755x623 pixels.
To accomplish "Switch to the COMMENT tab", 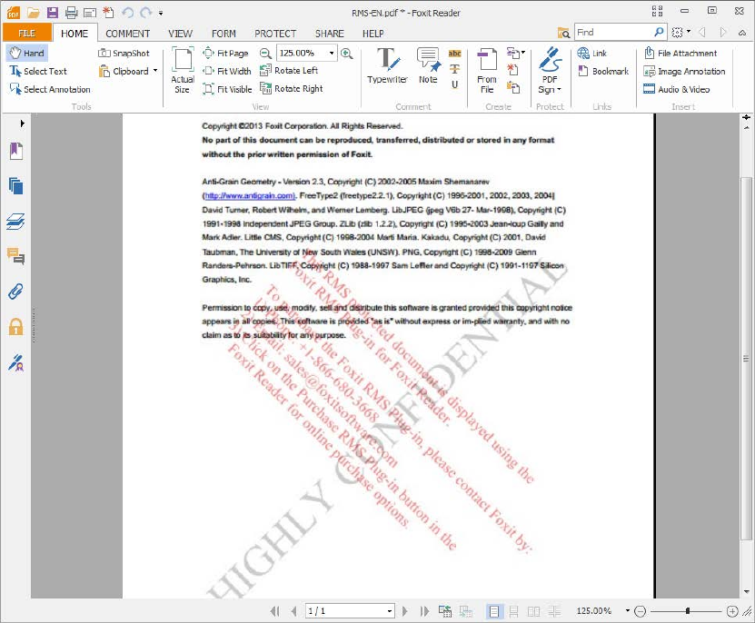I will pos(127,34).
